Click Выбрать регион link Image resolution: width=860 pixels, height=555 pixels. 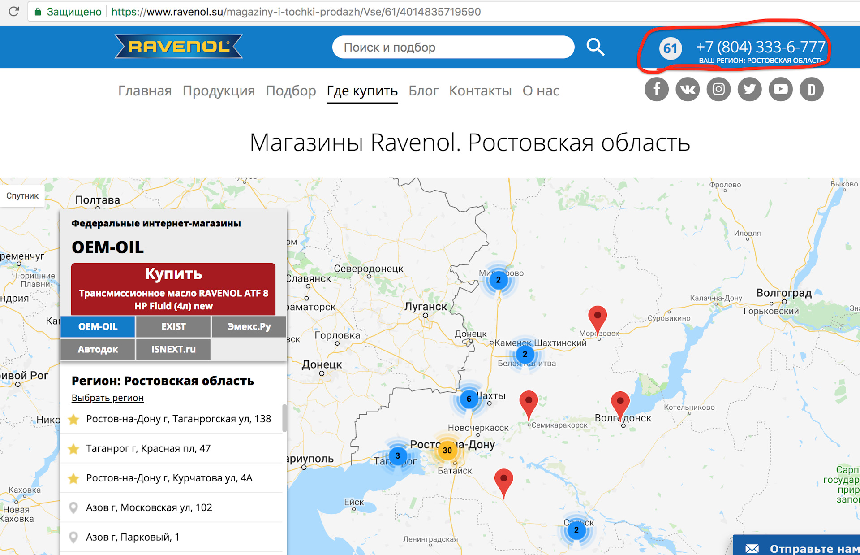[x=107, y=398]
